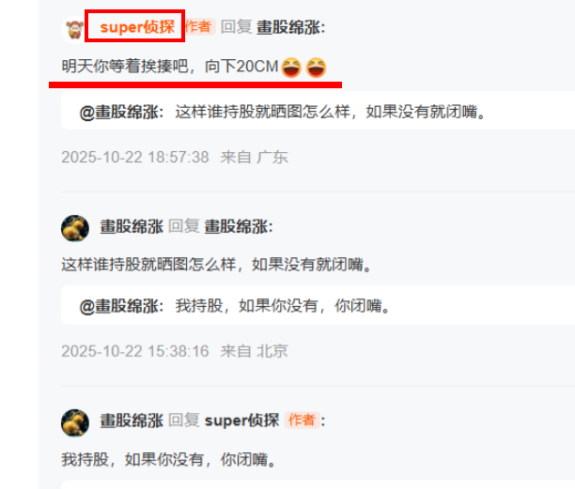Screen dimensions: 575x489
Task: Click 作者 badge beside orange super侦探 name
Action: click(x=198, y=26)
